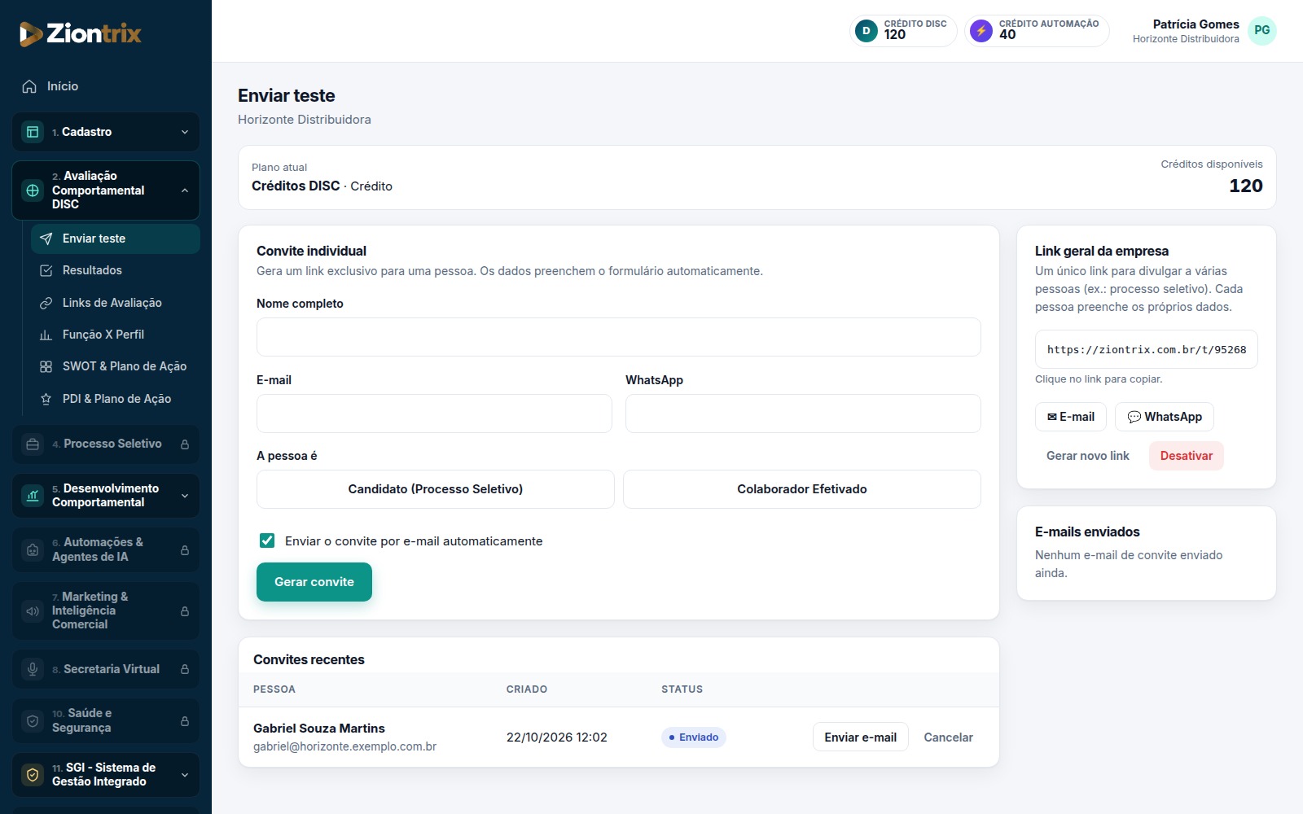1303x814 pixels.
Task: Cancel Gabriel Souza Martins invite
Action: click(948, 737)
